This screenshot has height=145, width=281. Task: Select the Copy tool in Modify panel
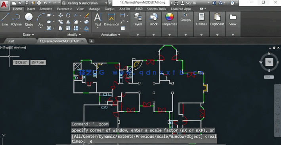click(61, 22)
